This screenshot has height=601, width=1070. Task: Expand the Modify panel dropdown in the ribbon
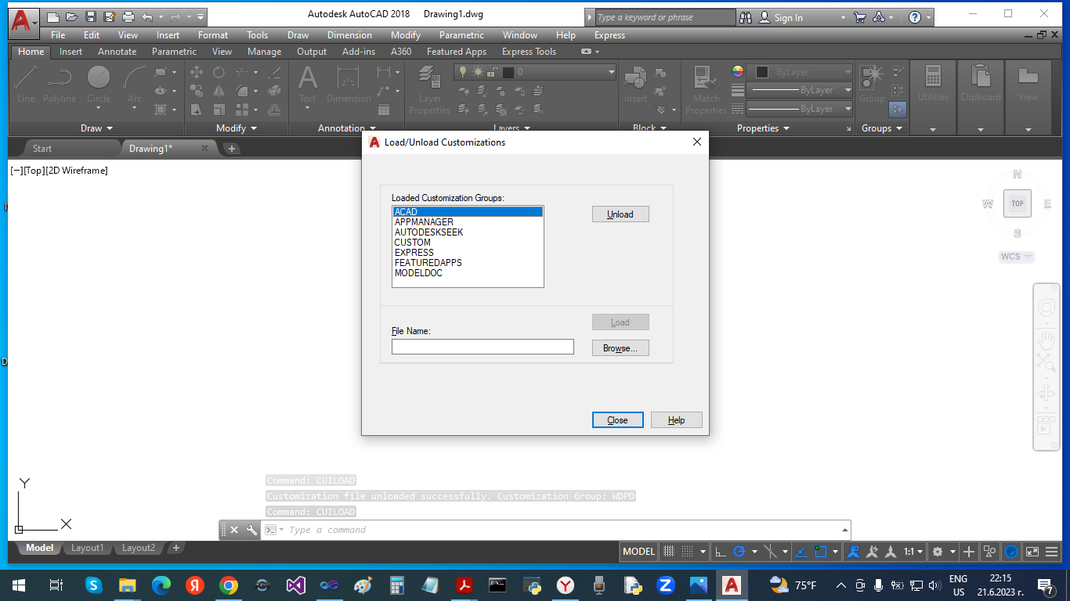[x=237, y=128]
